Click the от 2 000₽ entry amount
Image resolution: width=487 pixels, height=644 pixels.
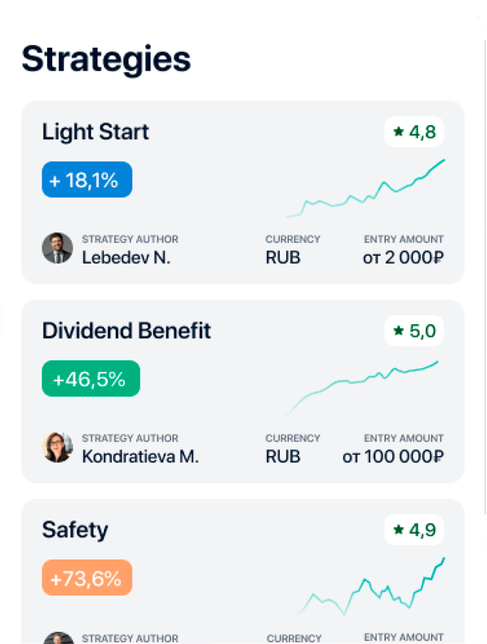pyautogui.click(x=403, y=257)
